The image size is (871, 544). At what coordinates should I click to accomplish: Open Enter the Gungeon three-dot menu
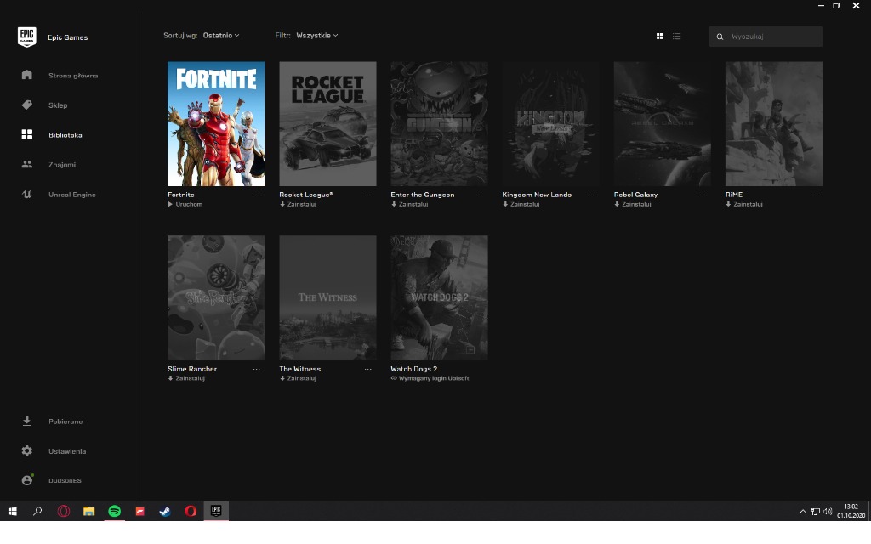tap(480, 195)
